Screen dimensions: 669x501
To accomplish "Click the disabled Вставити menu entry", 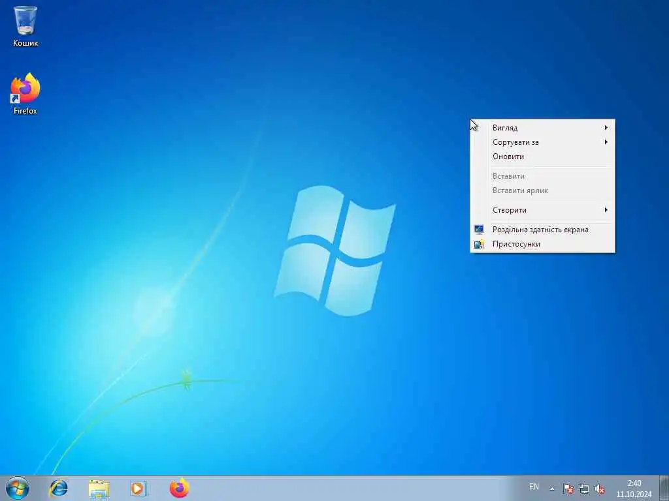I will (x=543, y=176).
